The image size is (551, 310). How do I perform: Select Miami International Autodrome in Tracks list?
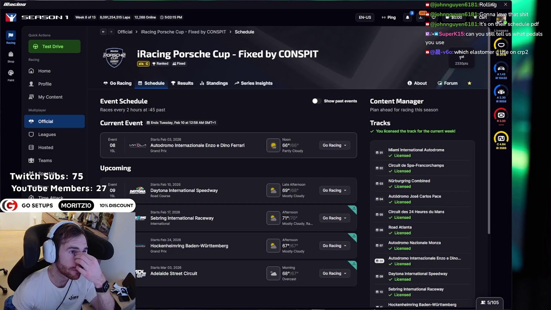(422, 152)
